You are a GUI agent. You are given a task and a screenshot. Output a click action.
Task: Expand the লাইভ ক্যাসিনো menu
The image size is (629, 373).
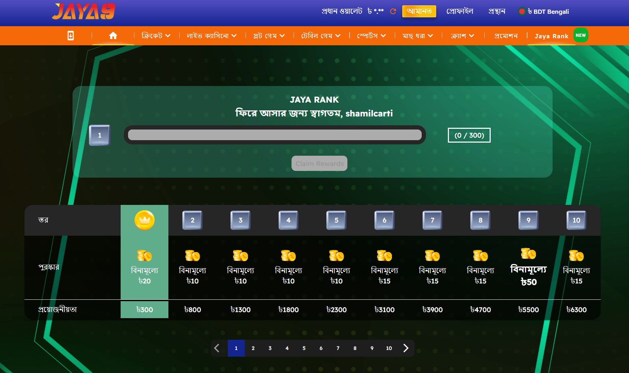[212, 36]
